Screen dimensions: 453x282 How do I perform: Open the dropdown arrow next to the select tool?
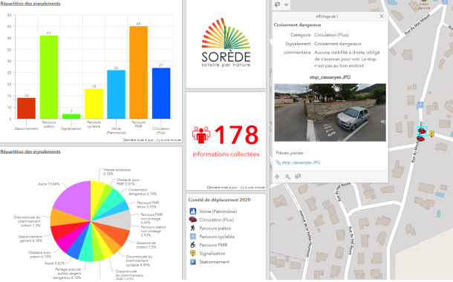click(287, 5)
